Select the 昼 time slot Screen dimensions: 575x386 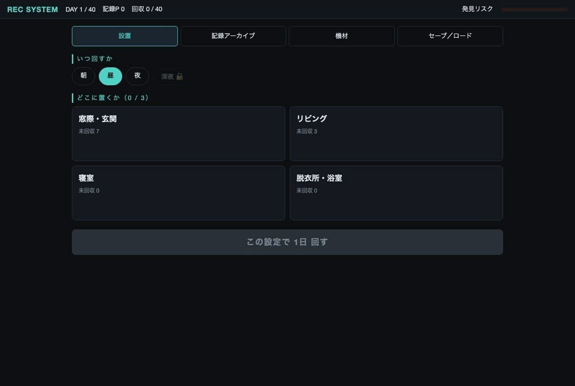(x=111, y=76)
